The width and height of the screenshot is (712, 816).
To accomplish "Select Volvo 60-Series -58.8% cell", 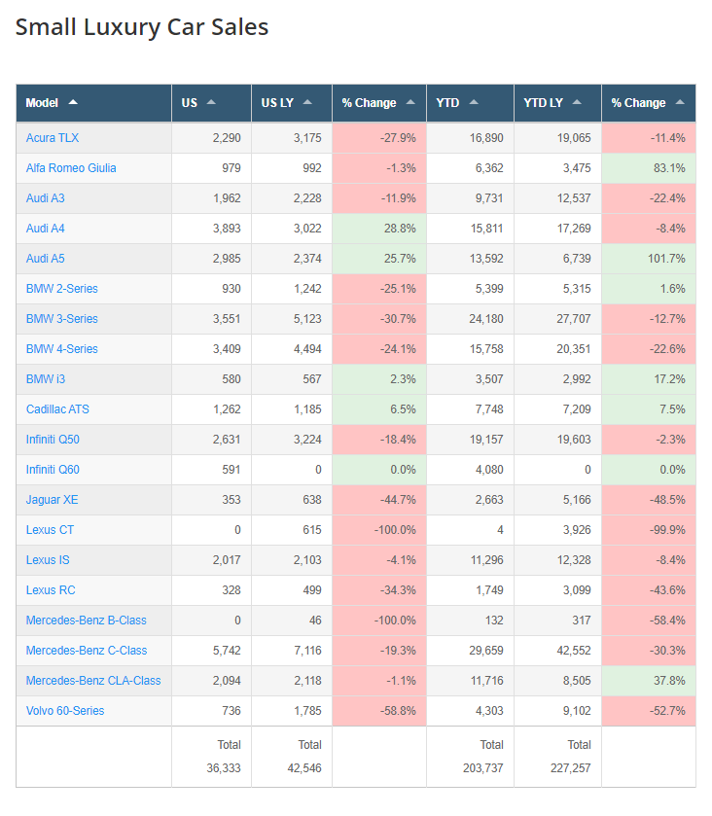I will 379,711.
